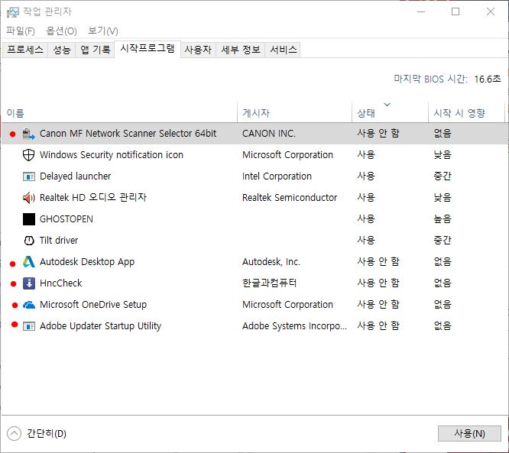Switch to the 성능 tab

(x=62, y=50)
